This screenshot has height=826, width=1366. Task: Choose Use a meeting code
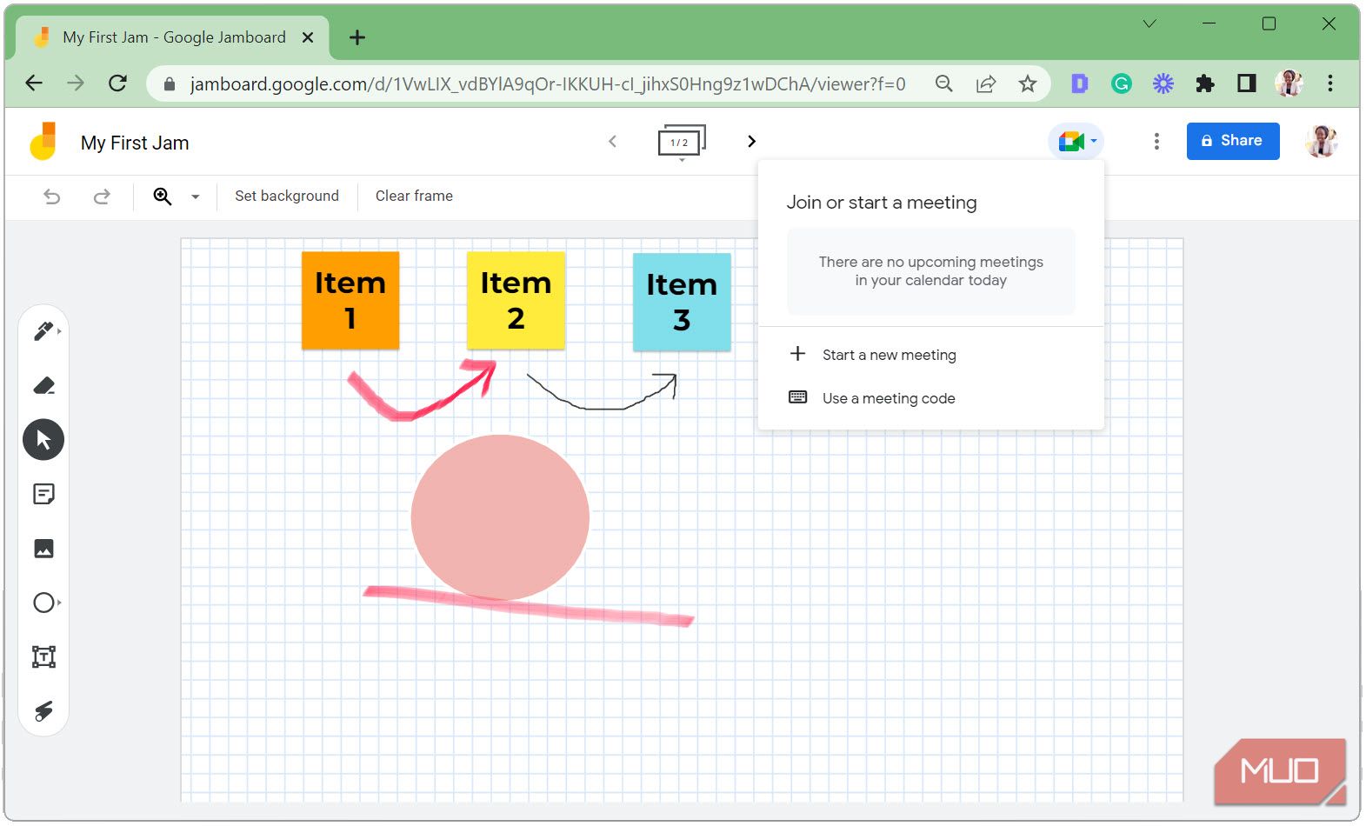[x=888, y=398]
